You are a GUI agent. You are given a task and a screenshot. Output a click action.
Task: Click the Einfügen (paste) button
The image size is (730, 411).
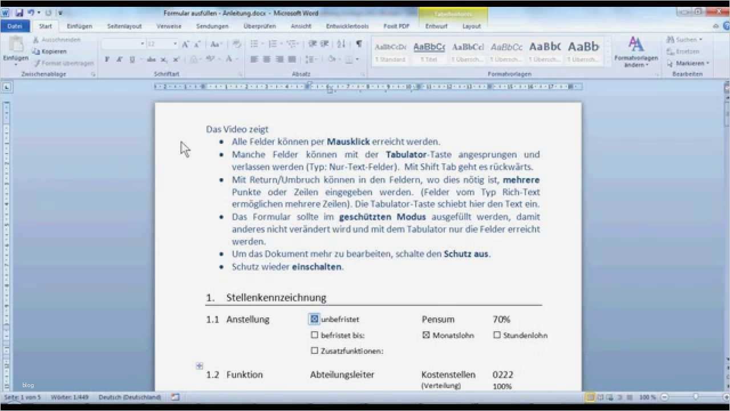coord(15,49)
